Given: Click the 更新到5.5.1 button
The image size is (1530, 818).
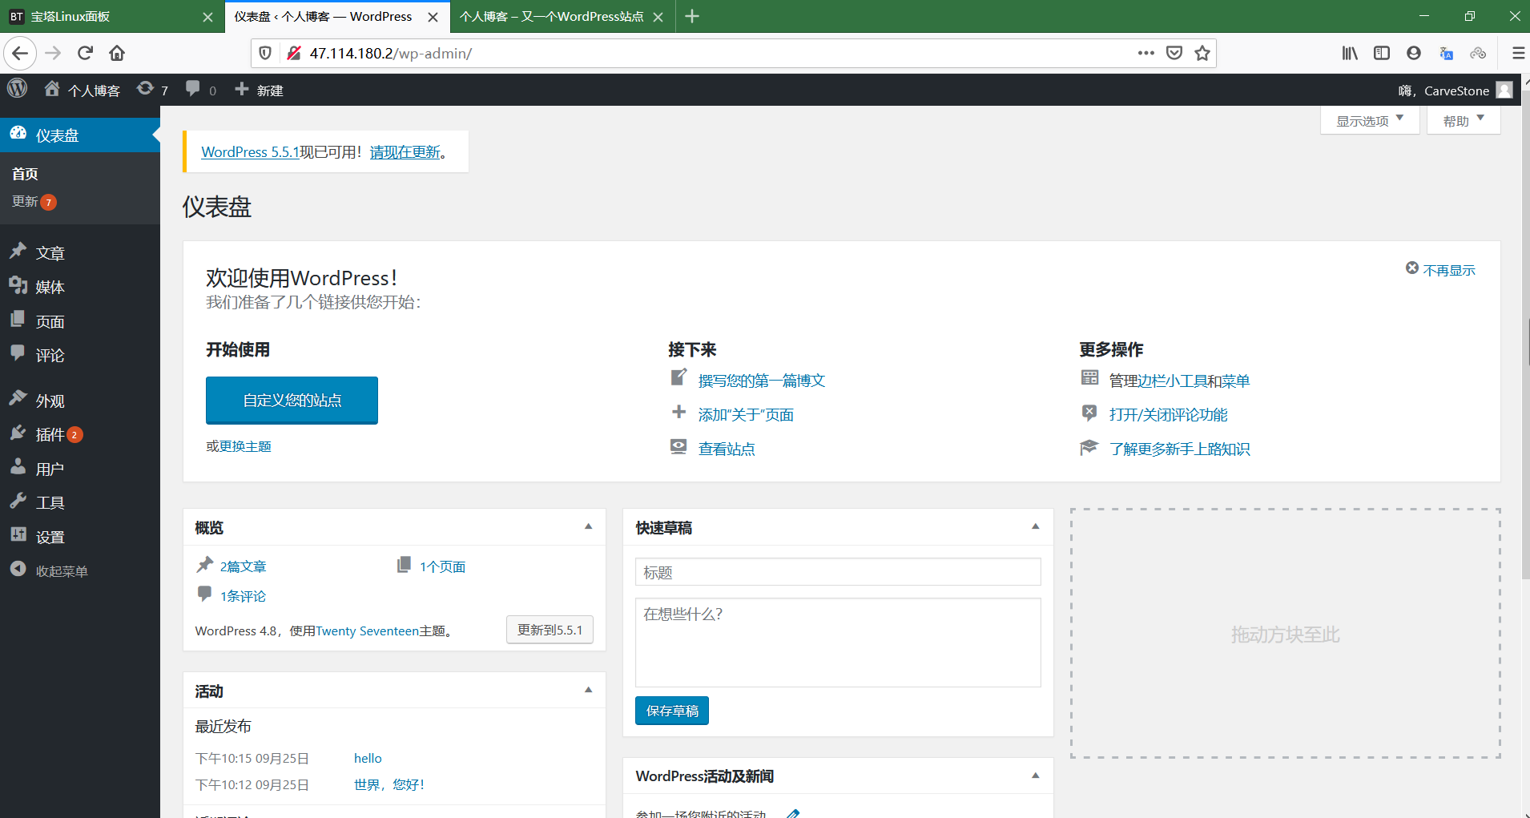Looking at the screenshot, I should [x=550, y=630].
